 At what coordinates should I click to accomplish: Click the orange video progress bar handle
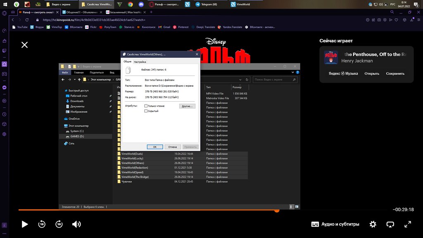(277, 210)
